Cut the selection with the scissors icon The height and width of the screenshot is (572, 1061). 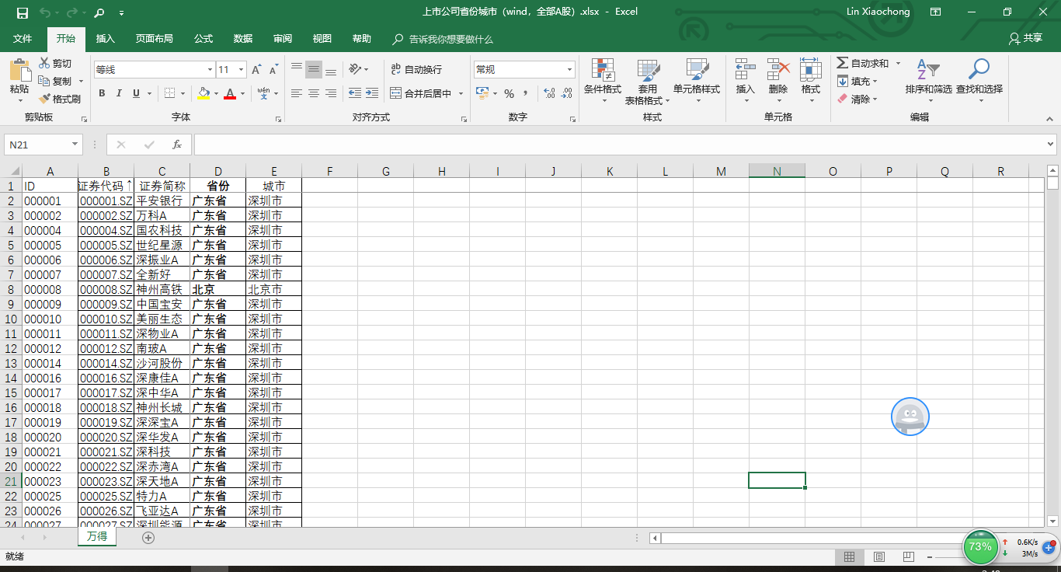point(55,63)
